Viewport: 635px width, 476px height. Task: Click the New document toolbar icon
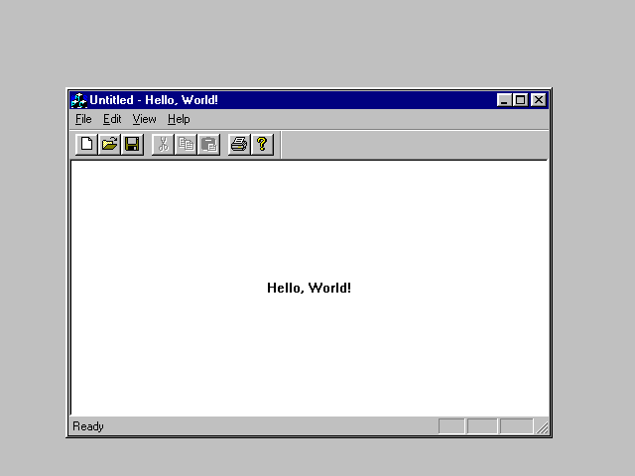[x=86, y=145]
